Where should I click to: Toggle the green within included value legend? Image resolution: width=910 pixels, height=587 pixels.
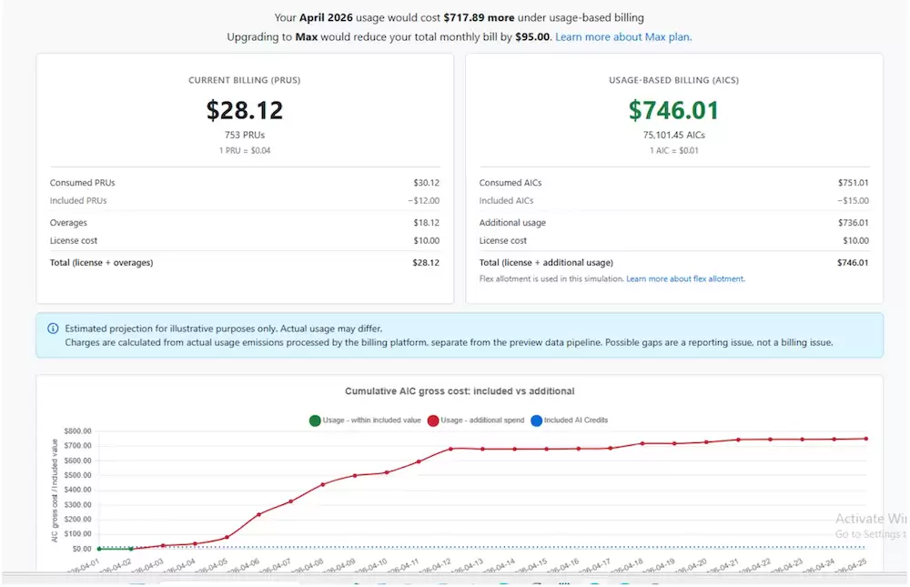click(315, 420)
